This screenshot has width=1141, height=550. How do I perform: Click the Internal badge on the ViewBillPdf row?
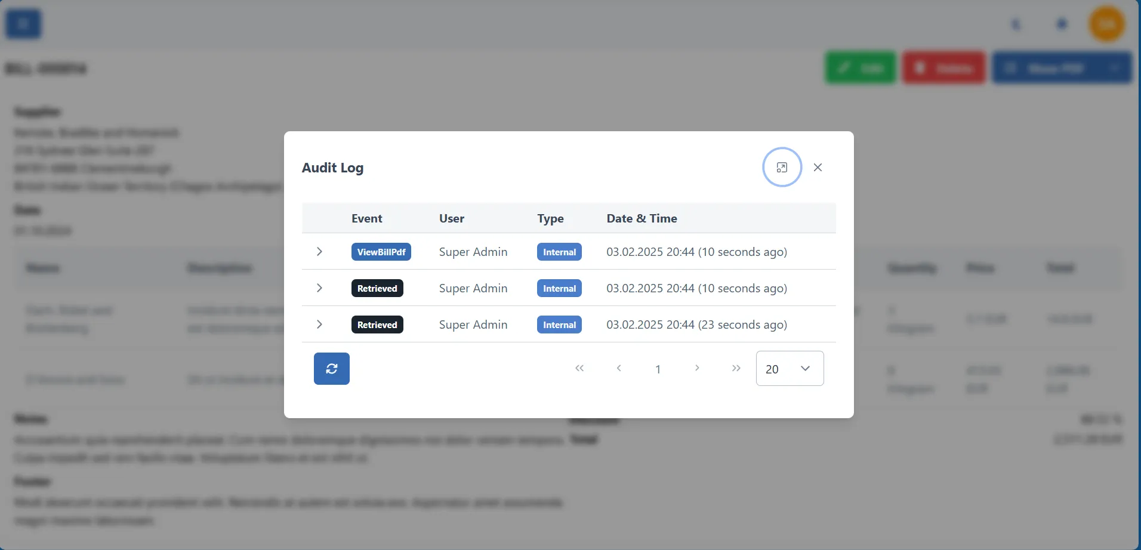click(x=559, y=252)
